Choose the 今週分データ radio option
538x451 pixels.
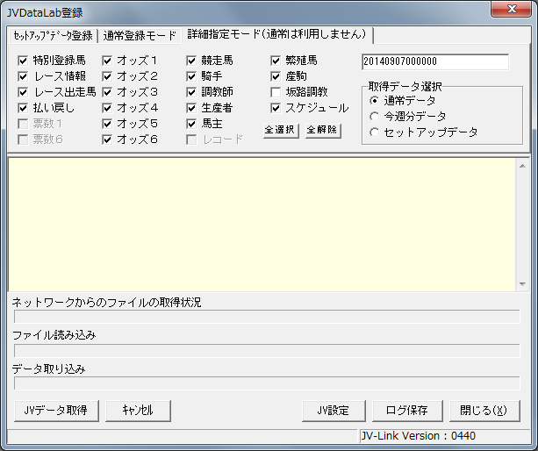point(375,117)
